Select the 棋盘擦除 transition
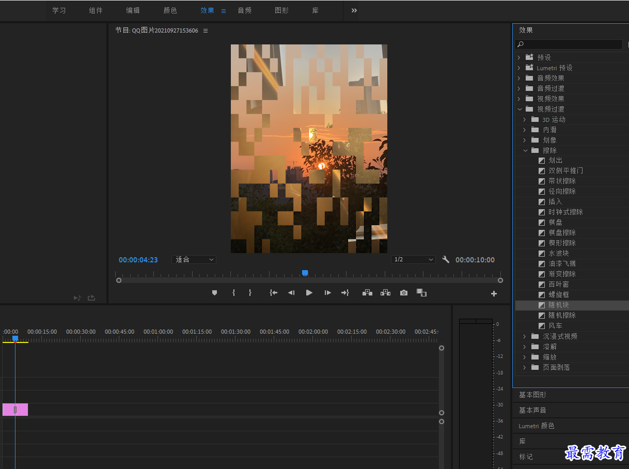This screenshot has height=469, width=629. [562, 232]
